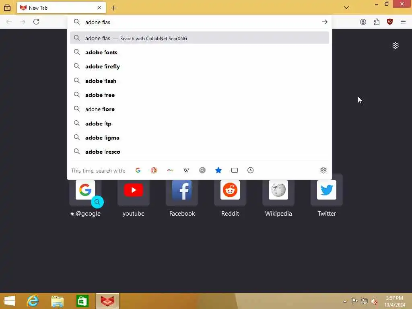Search in bookmarks with the star icon
Viewport: 412px width, 309px height.
coord(218,170)
